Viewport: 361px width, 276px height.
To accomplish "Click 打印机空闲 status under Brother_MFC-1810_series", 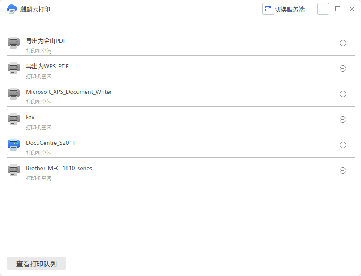I will coord(39,178).
